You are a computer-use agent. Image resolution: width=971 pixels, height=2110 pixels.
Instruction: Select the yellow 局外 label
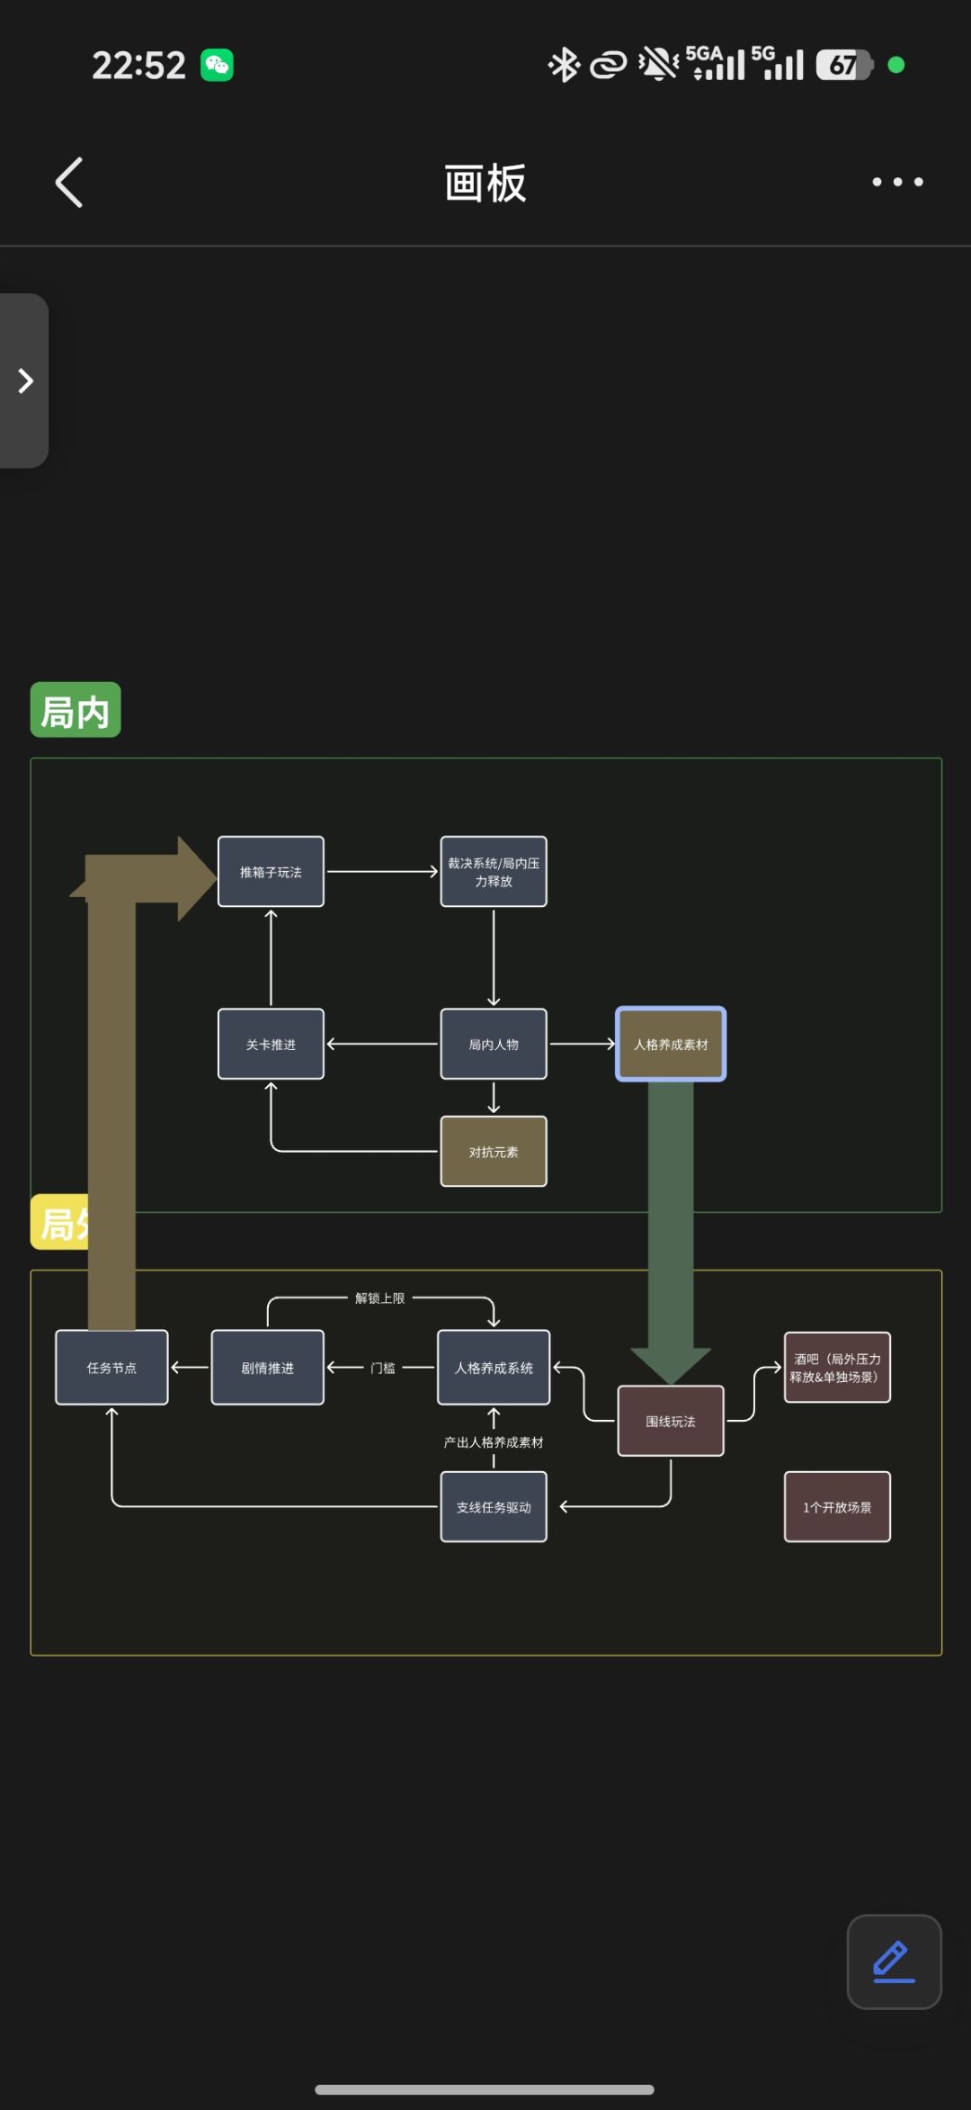click(x=60, y=1222)
